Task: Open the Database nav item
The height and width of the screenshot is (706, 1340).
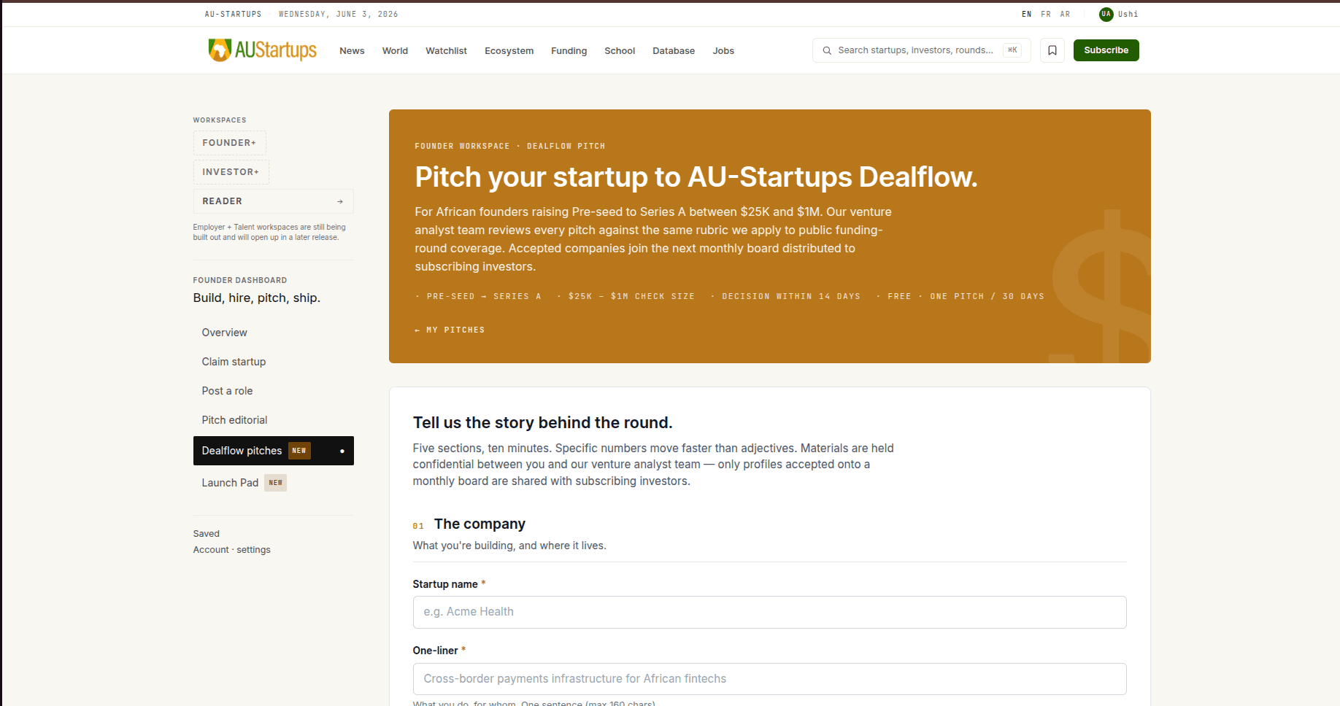Action: (674, 50)
